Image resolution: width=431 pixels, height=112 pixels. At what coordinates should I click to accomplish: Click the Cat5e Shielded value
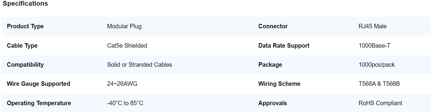tap(127, 46)
